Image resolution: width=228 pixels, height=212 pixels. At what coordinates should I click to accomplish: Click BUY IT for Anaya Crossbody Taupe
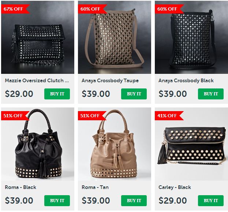pyautogui.click(x=134, y=94)
